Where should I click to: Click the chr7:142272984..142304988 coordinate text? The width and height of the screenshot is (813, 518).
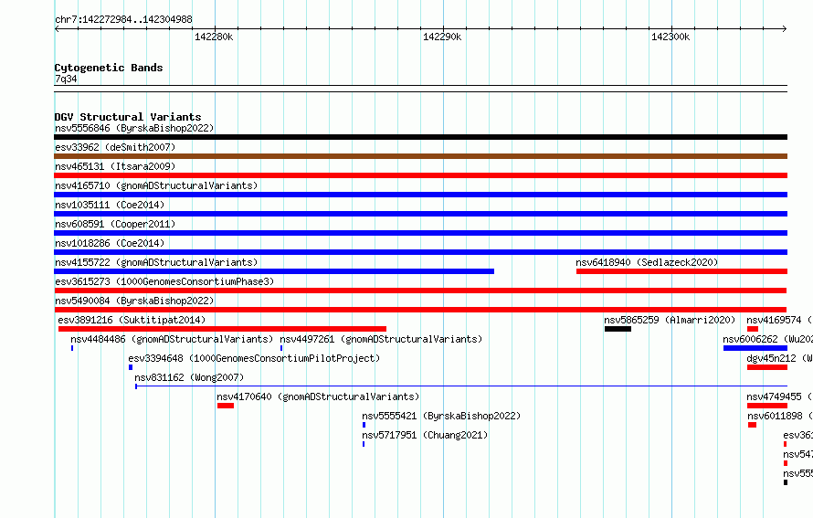coord(123,20)
